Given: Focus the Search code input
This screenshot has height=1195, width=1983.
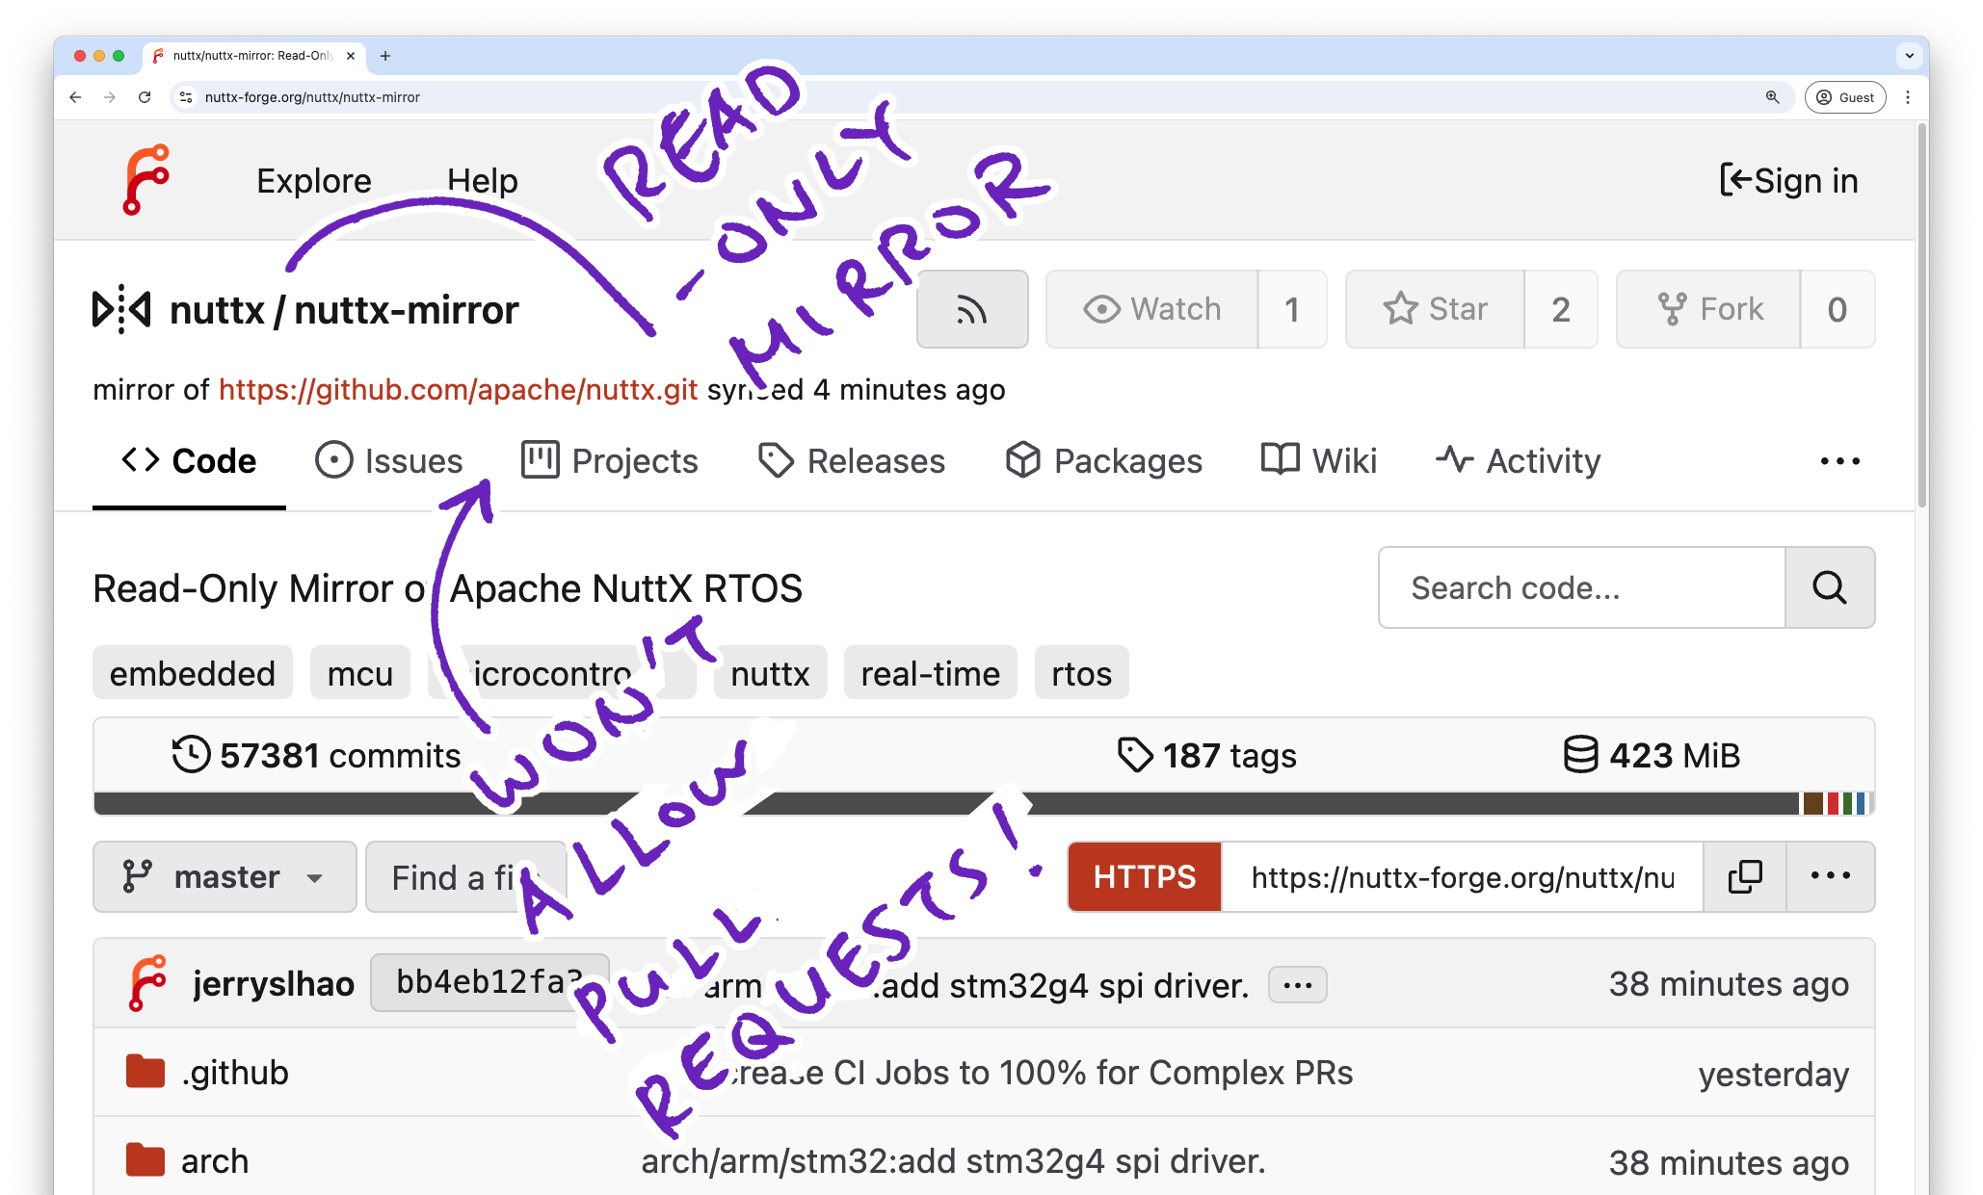Looking at the screenshot, I should [1582, 587].
